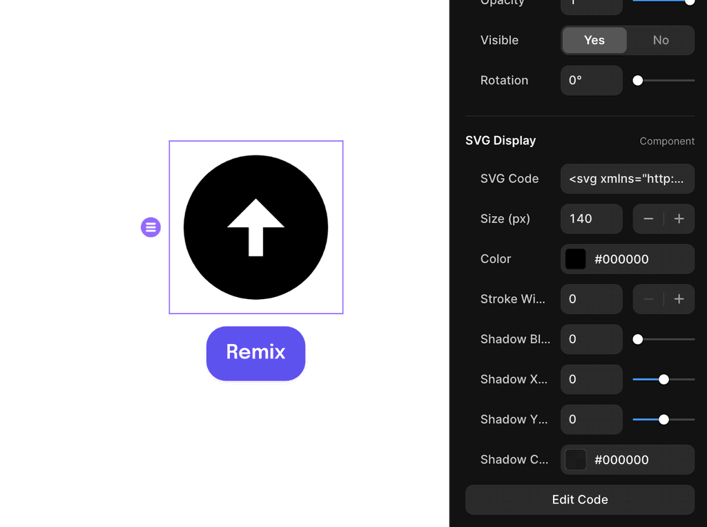The width and height of the screenshot is (707, 527).
Task: Open the Shadow Color picker
Action: 575,459
